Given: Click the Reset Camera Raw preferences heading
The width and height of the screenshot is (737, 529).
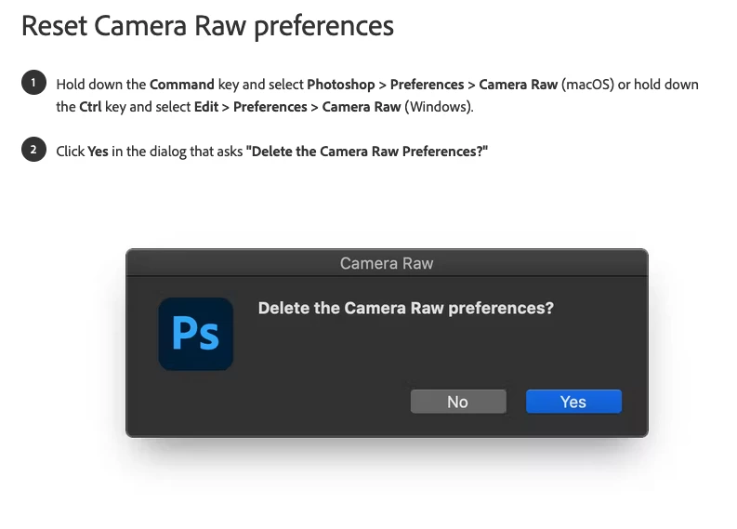Looking at the screenshot, I should tap(207, 26).
